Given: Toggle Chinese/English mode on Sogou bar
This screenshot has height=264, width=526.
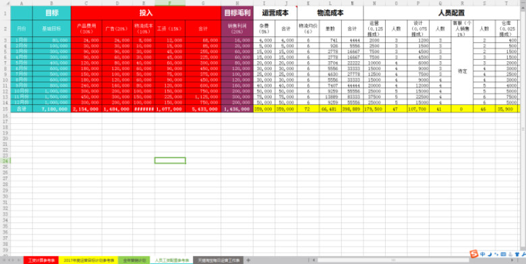Looking at the screenshot, I should 482,255.
